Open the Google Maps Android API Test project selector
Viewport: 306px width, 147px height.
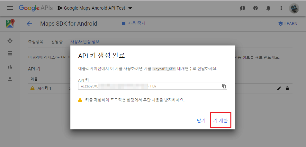95,8
